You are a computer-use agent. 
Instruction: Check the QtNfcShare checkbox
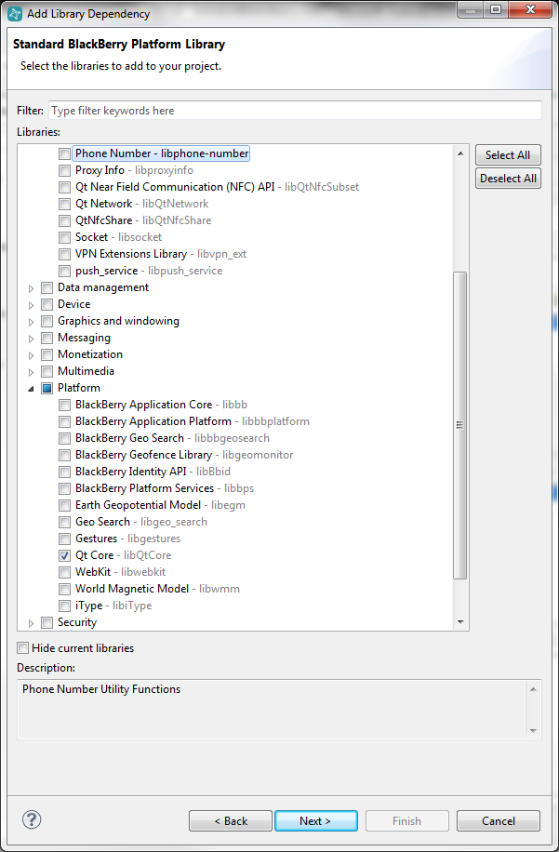(x=65, y=220)
